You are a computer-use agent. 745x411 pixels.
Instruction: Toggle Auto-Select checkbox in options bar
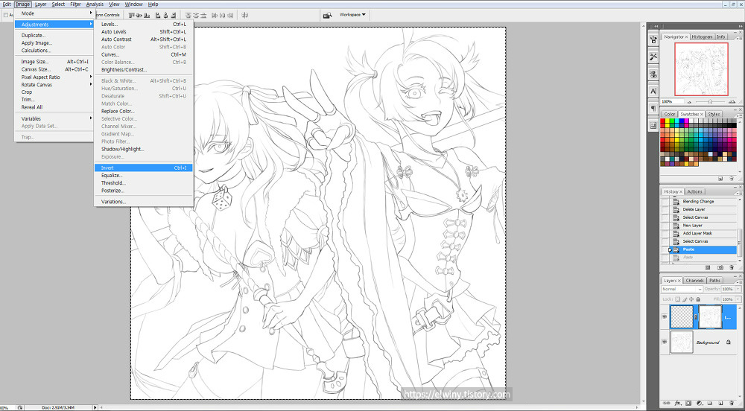(6, 15)
